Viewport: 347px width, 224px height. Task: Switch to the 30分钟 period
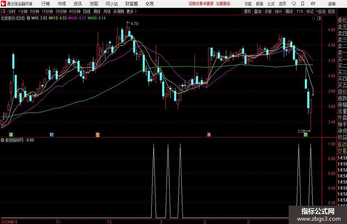coord(61,11)
